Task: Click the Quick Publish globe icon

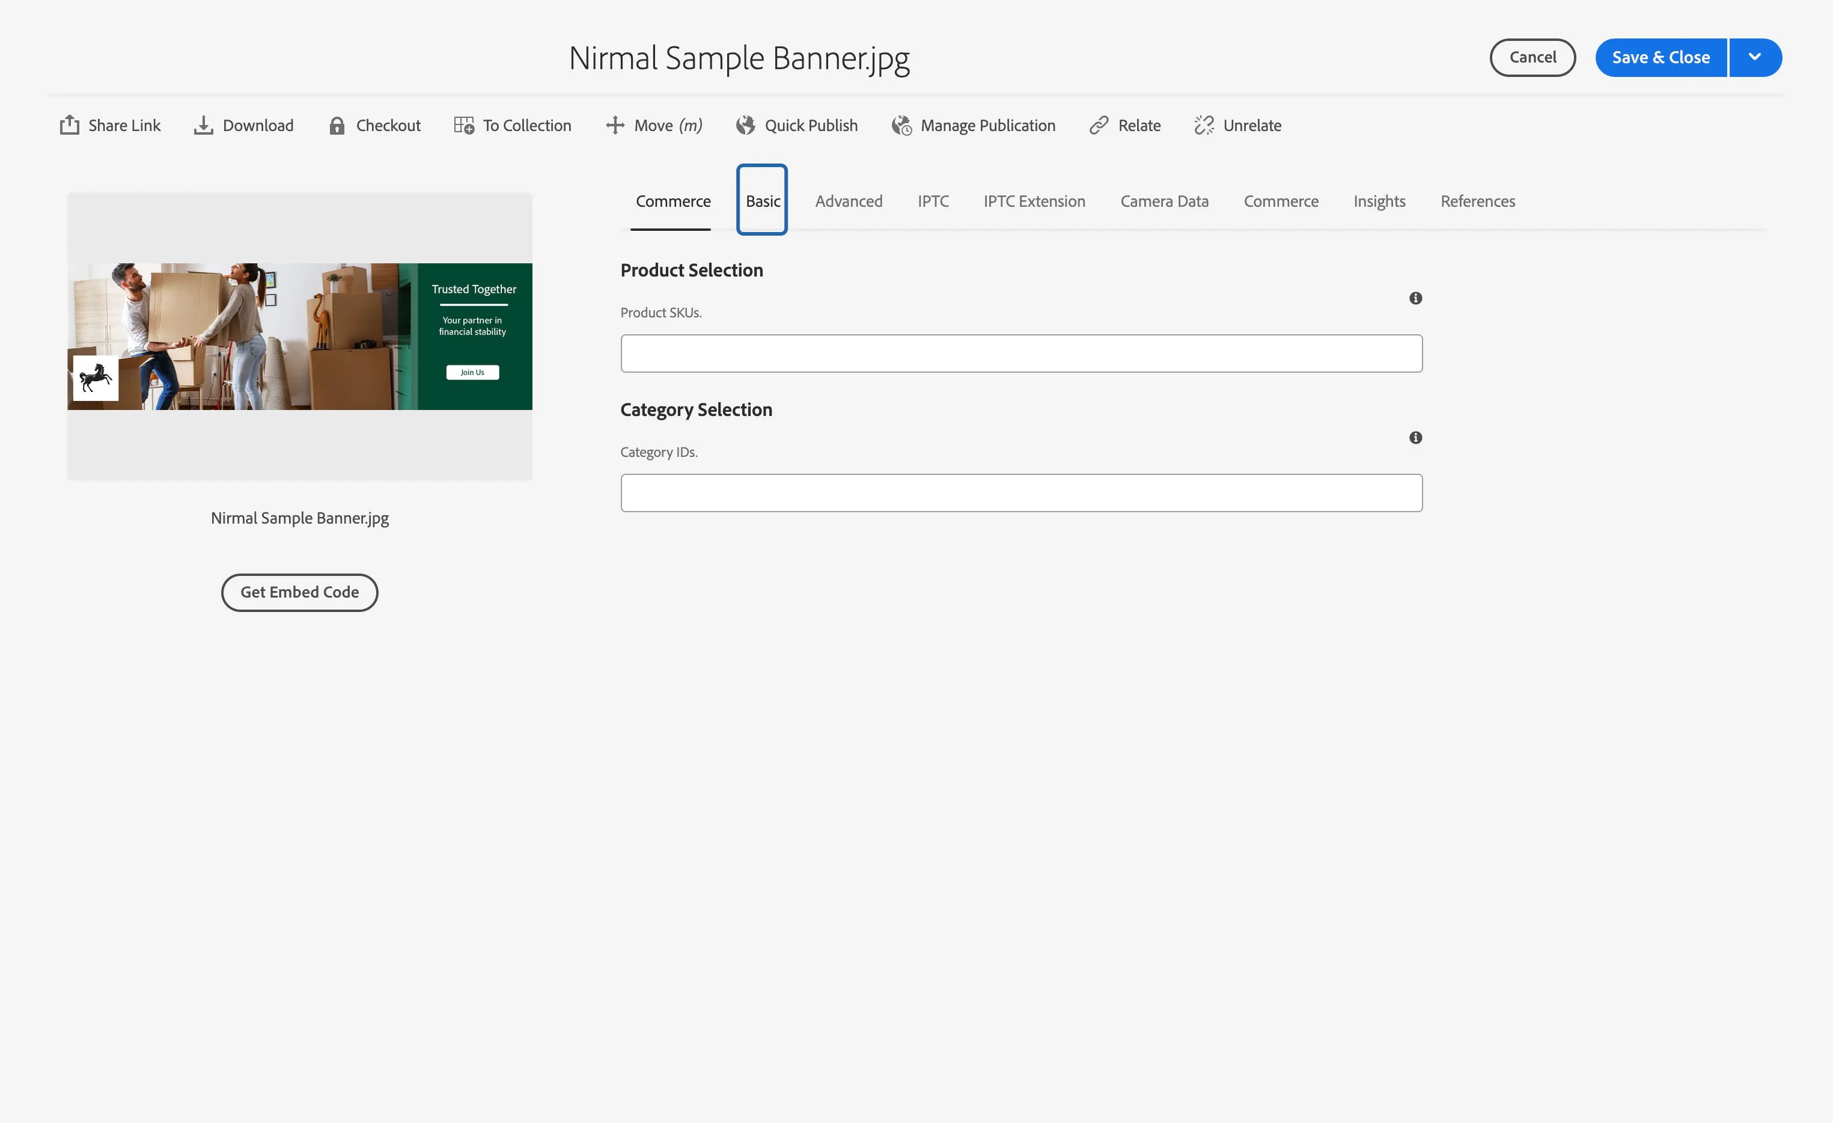Action: 745,125
